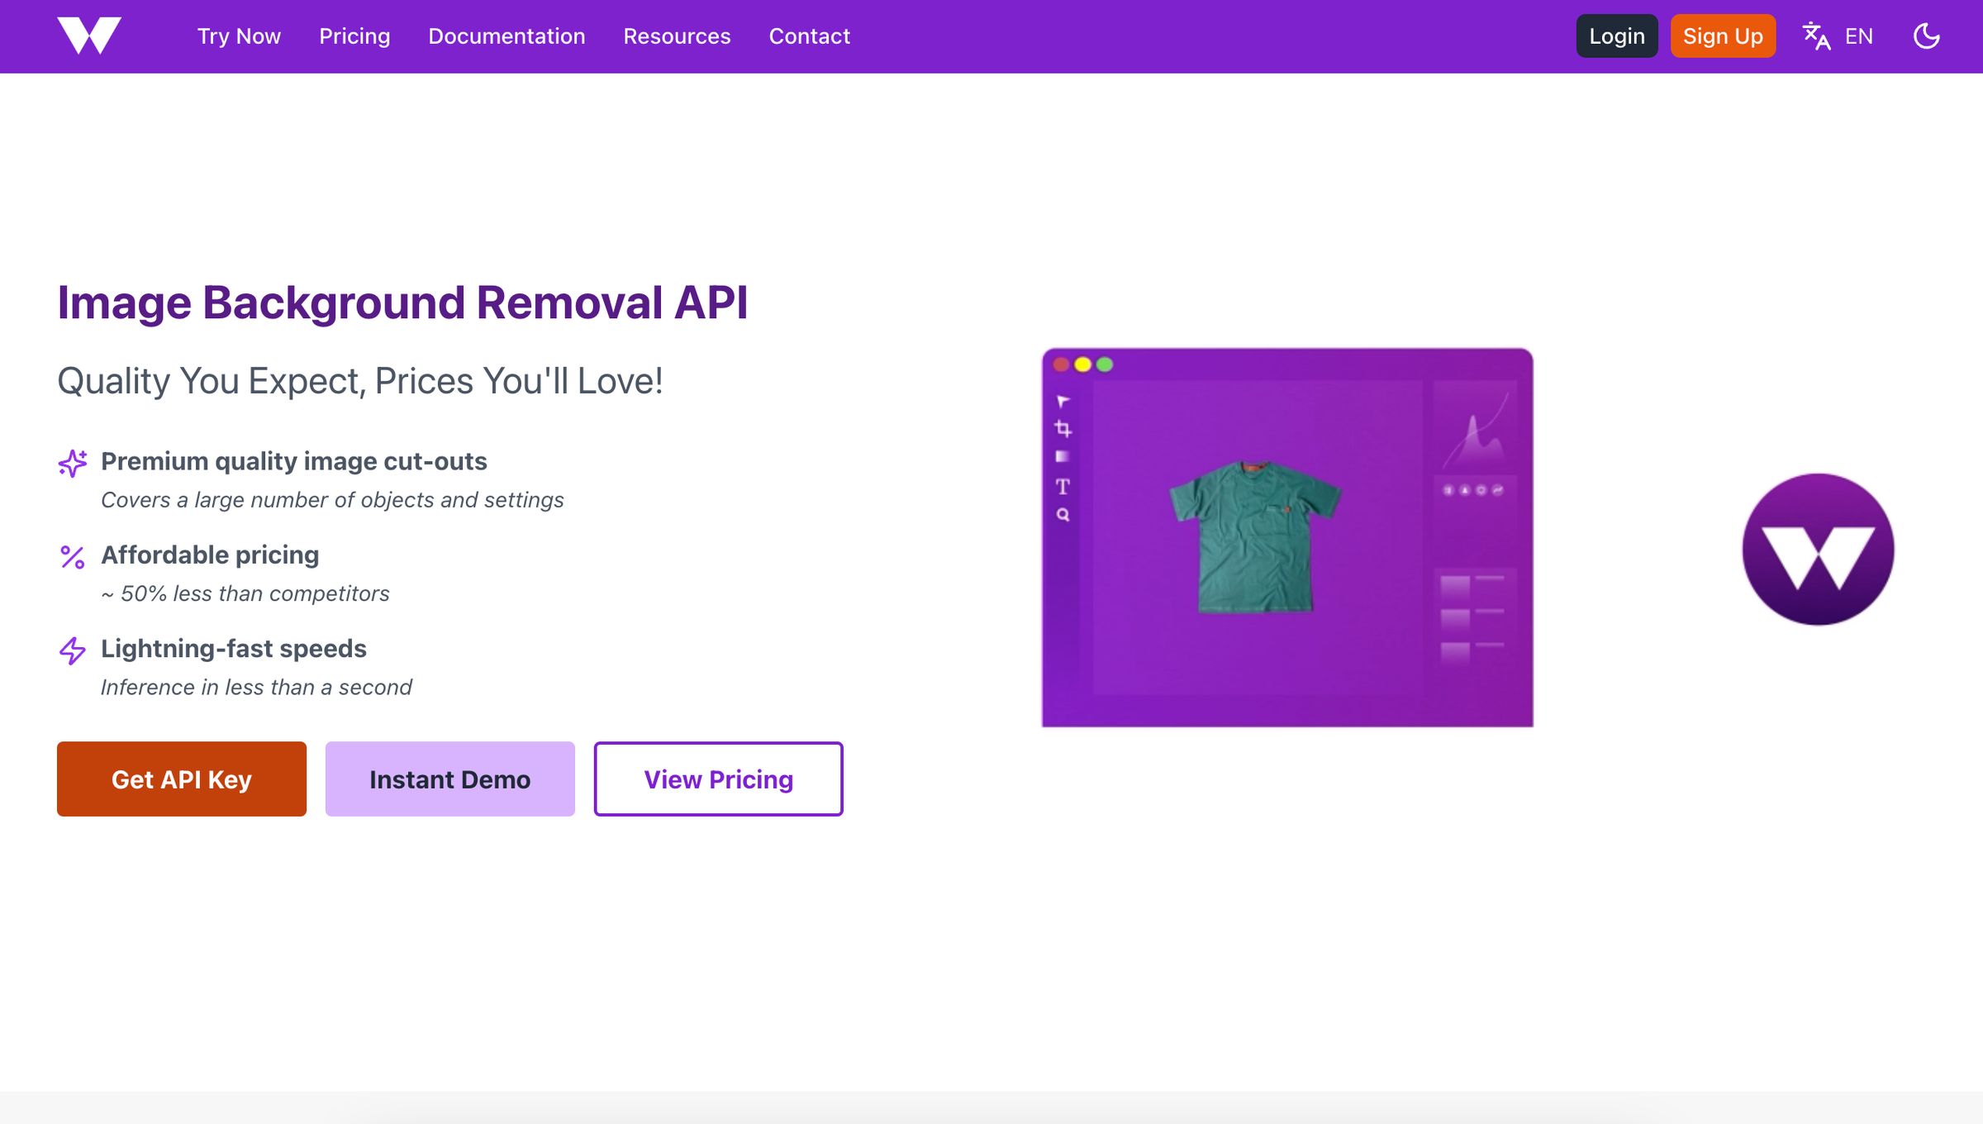The image size is (1983, 1124).
Task: Click the language translate icon in the navbar
Action: click(x=1816, y=36)
